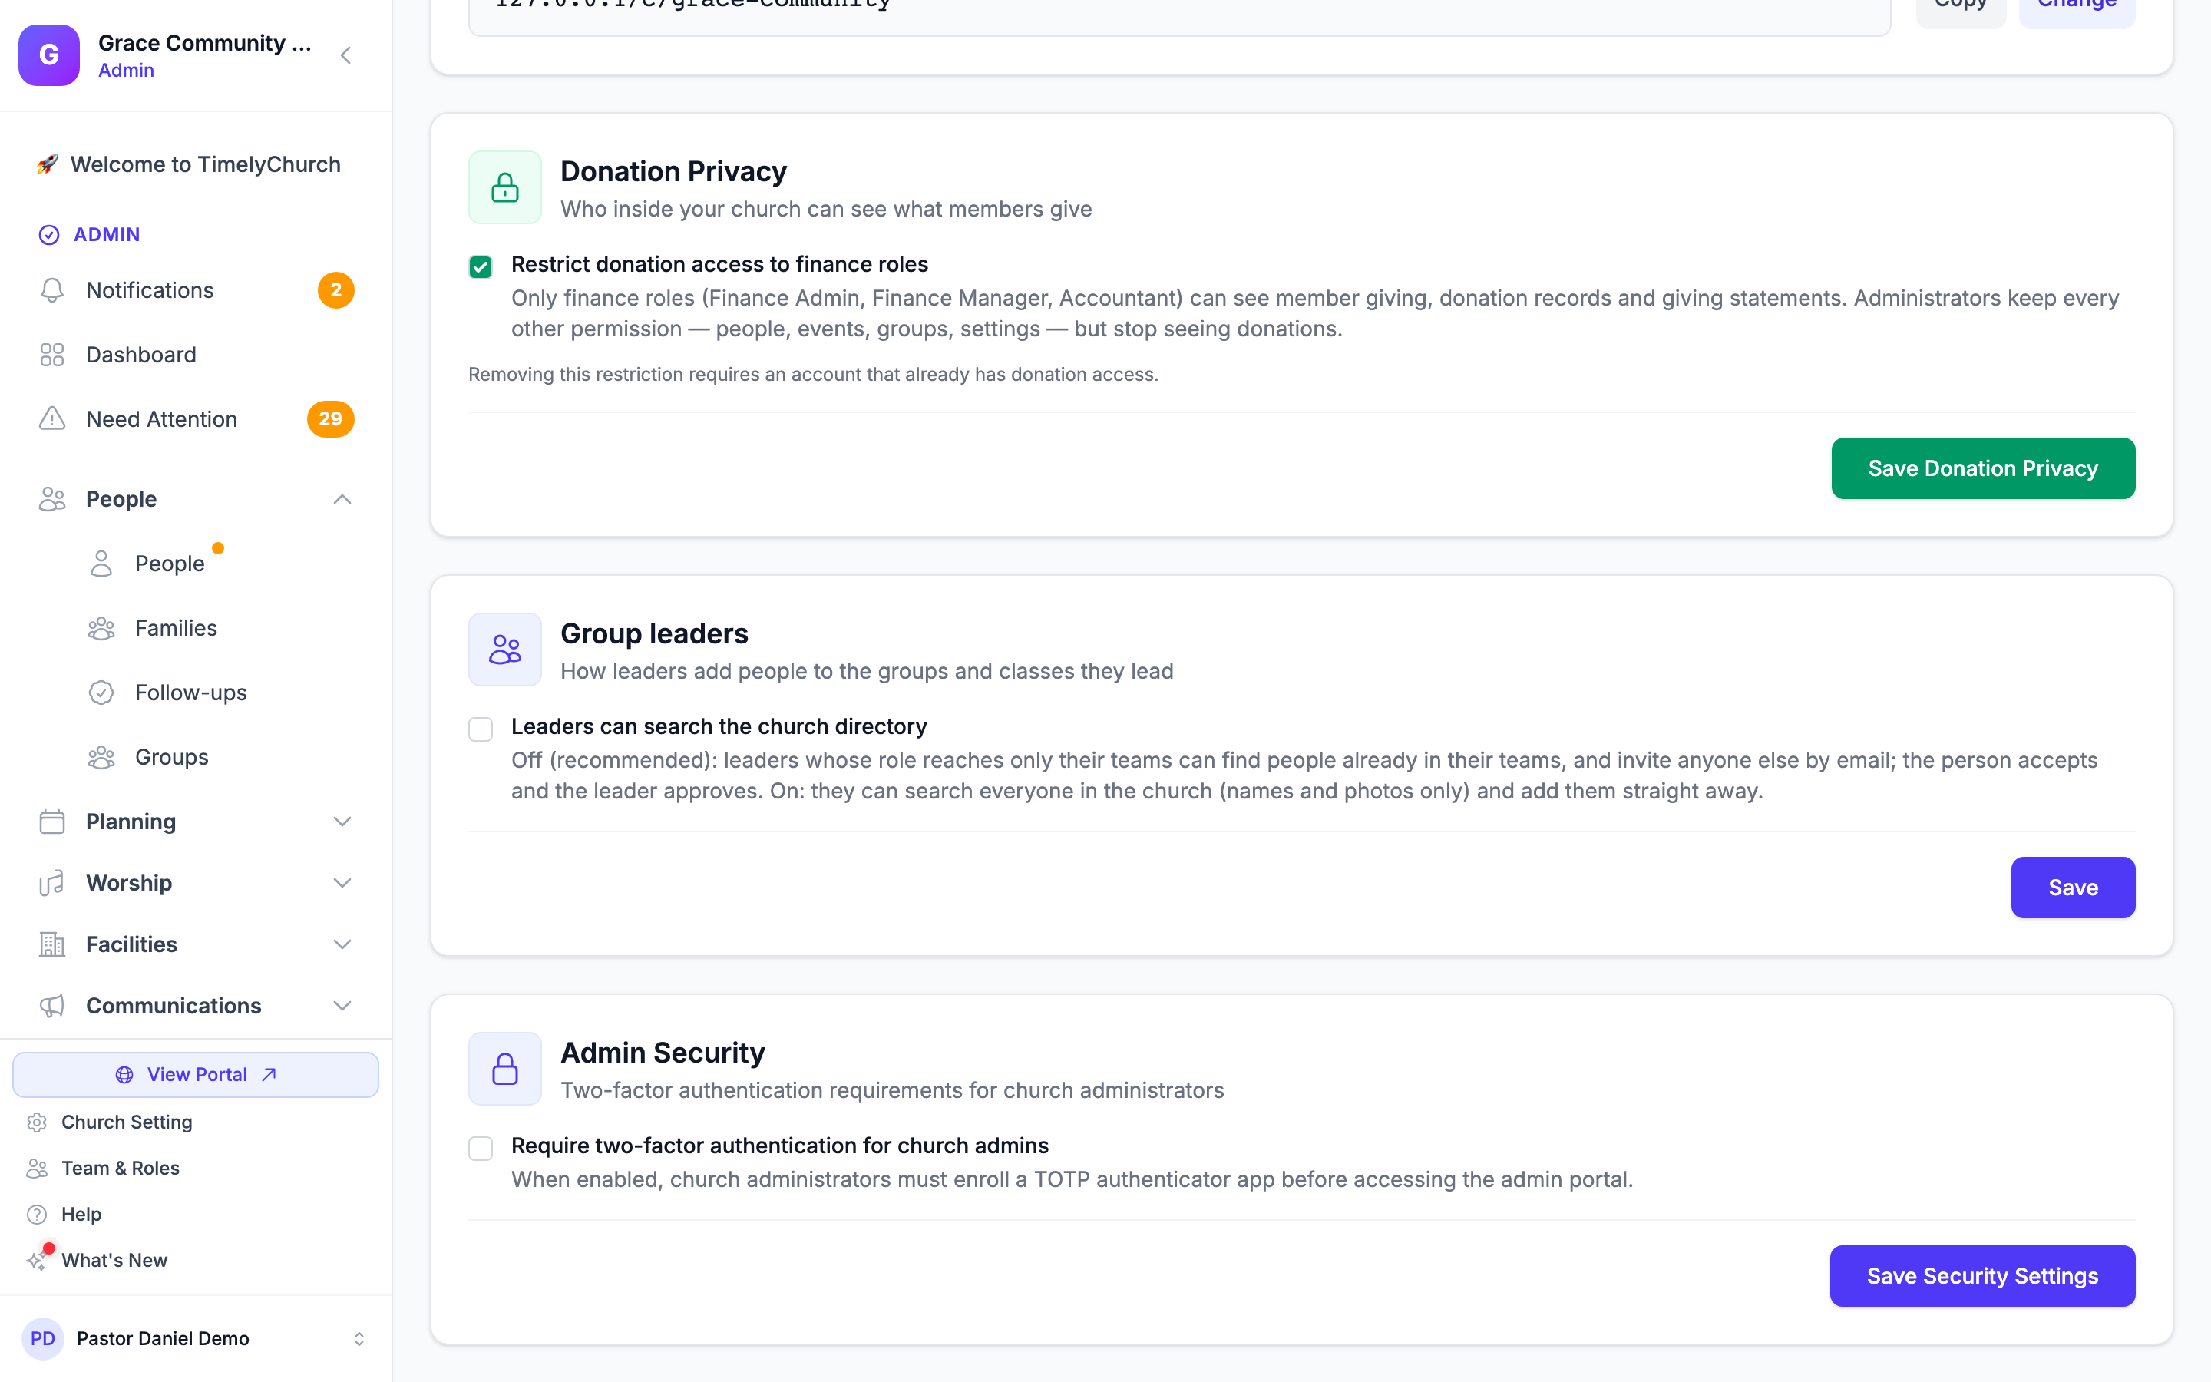The height and width of the screenshot is (1382, 2211).
Task: Select the Families icon in People menu
Action: [101, 628]
